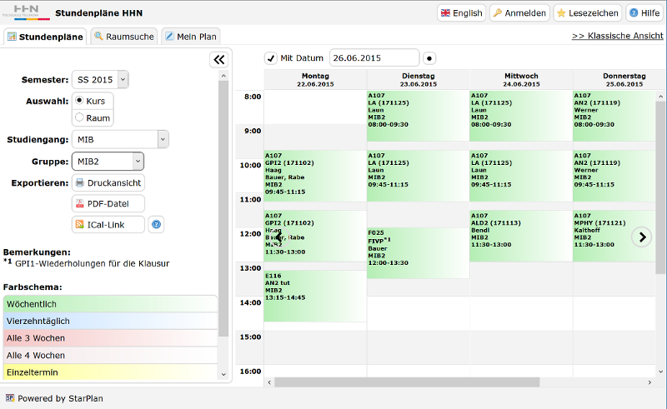
Task: Expand the Studiengang dropdown
Action: (x=120, y=139)
